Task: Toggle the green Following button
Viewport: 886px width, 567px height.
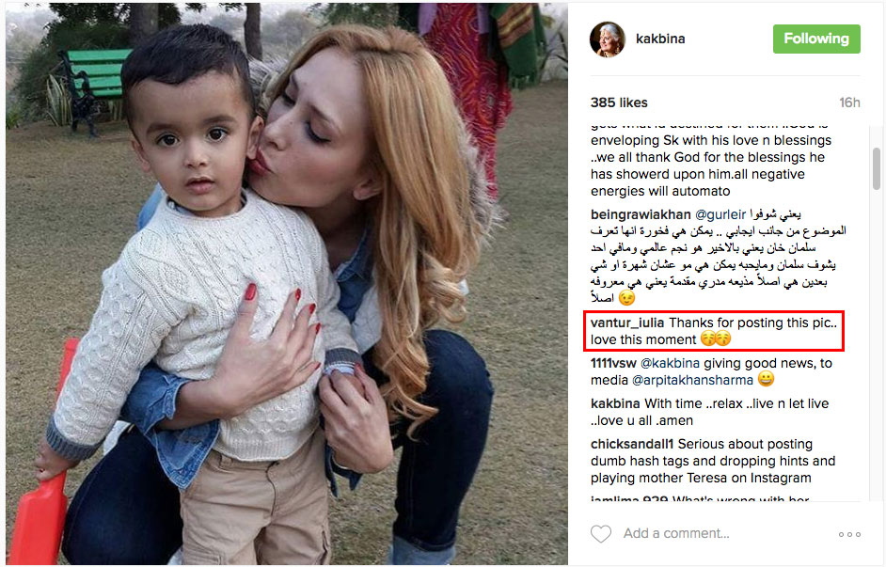Action: 816,39
